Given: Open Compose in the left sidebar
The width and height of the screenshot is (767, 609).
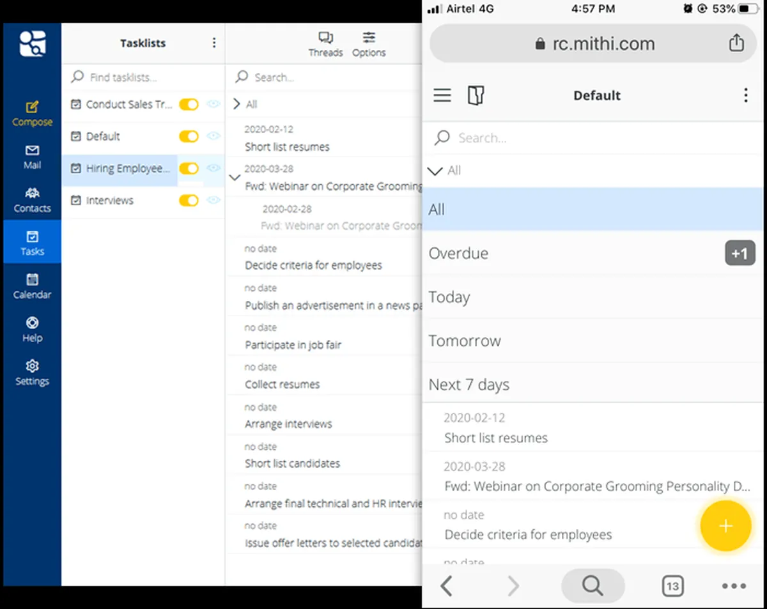Looking at the screenshot, I should pyautogui.click(x=32, y=114).
